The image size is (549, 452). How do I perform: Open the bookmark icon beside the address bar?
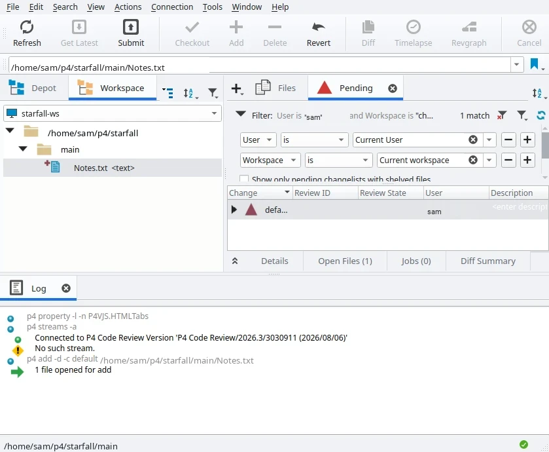point(535,64)
